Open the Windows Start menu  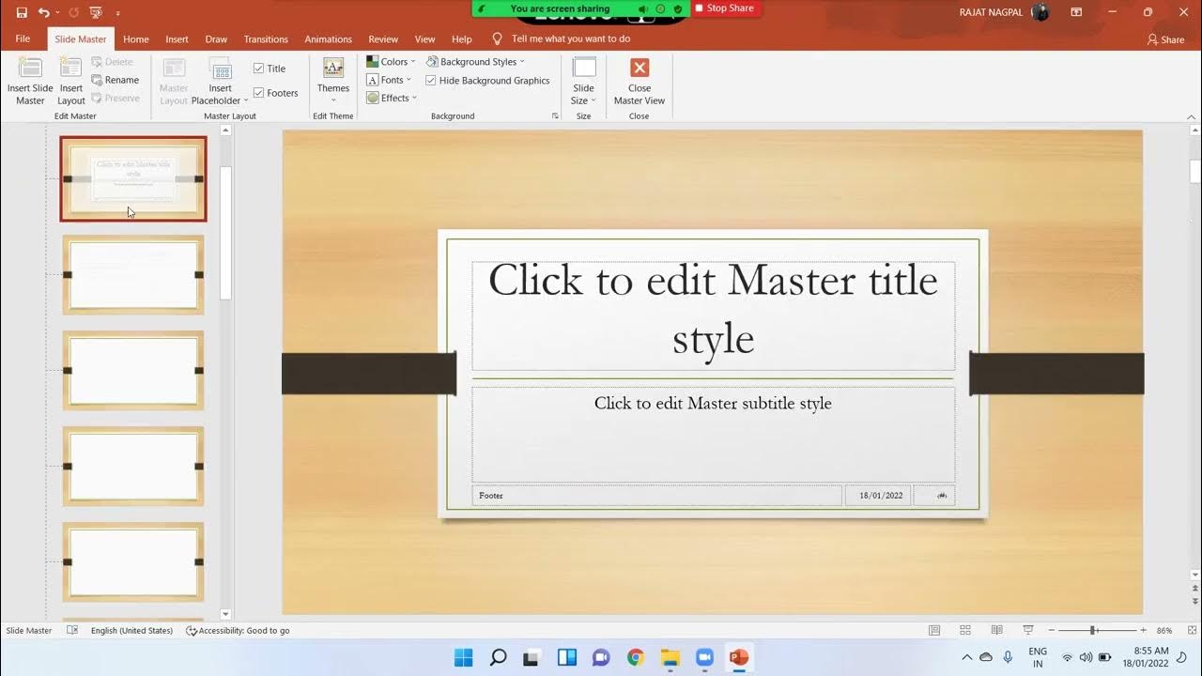464,657
